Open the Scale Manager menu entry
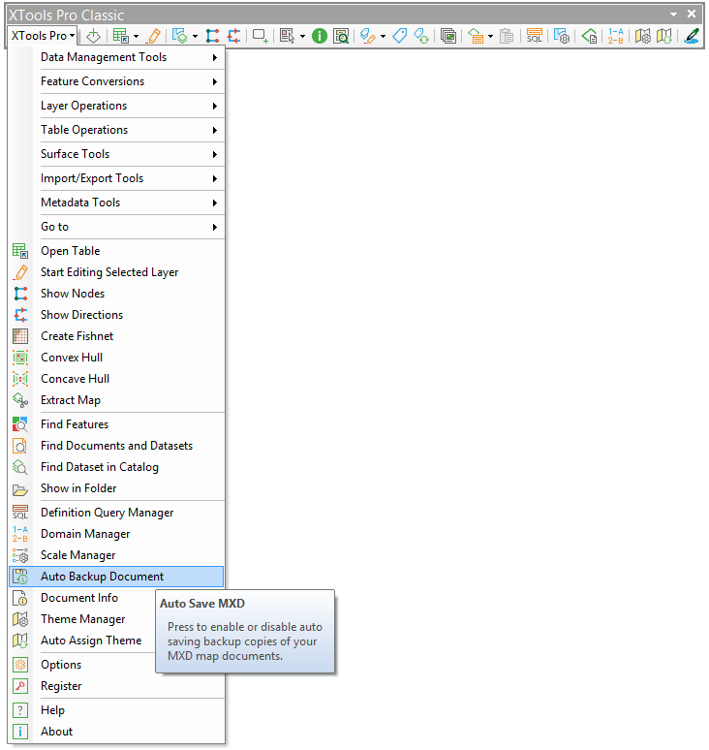This screenshot has height=750, width=709. tap(116, 555)
